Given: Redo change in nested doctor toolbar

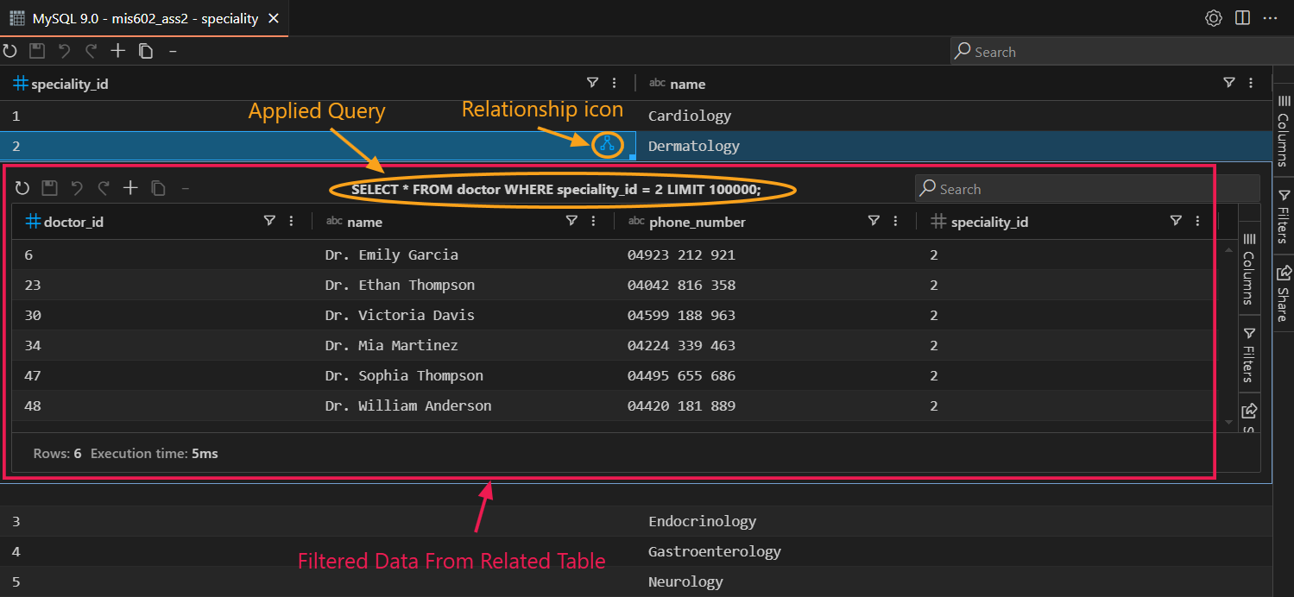Looking at the screenshot, I should pos(104,188).
